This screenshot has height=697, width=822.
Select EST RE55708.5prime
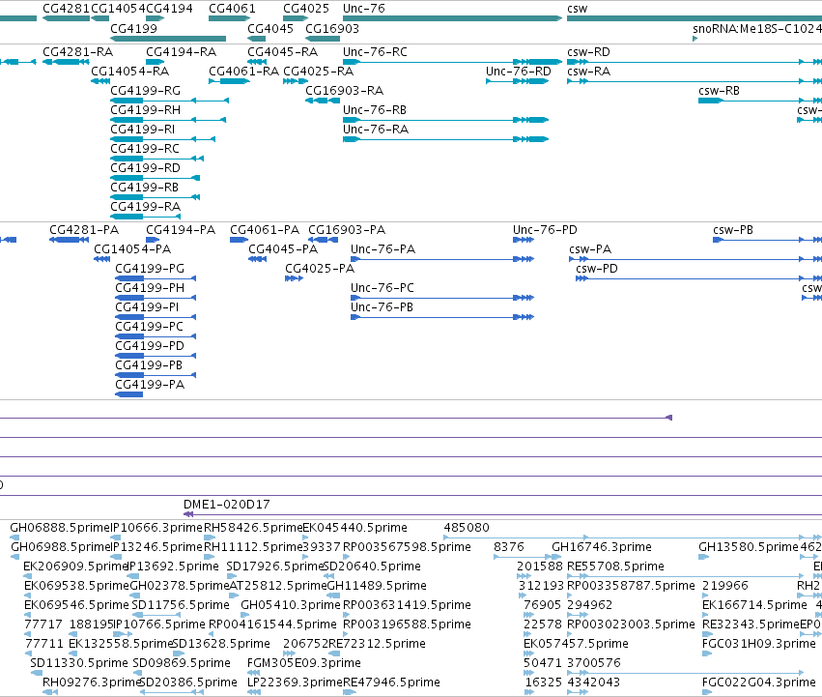[x=616, y=566]
